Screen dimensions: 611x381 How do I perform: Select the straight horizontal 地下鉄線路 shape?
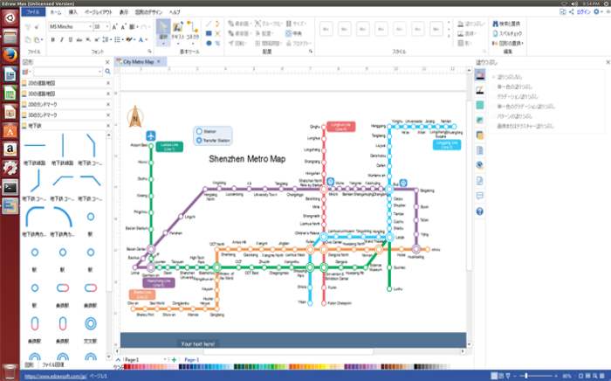pyautogui.click(x=35, y=145)
